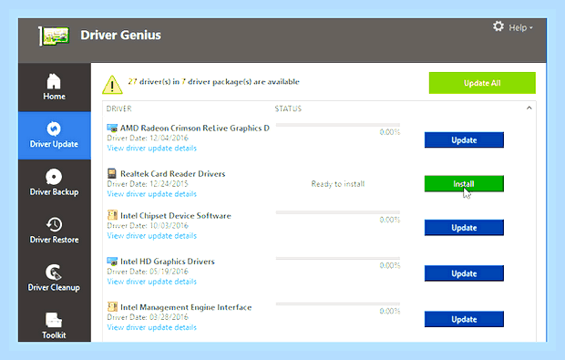Install the Realtek Card Reader Drivers
The width and height of the screenshot is (565, 360).
(x=464, y=184)
